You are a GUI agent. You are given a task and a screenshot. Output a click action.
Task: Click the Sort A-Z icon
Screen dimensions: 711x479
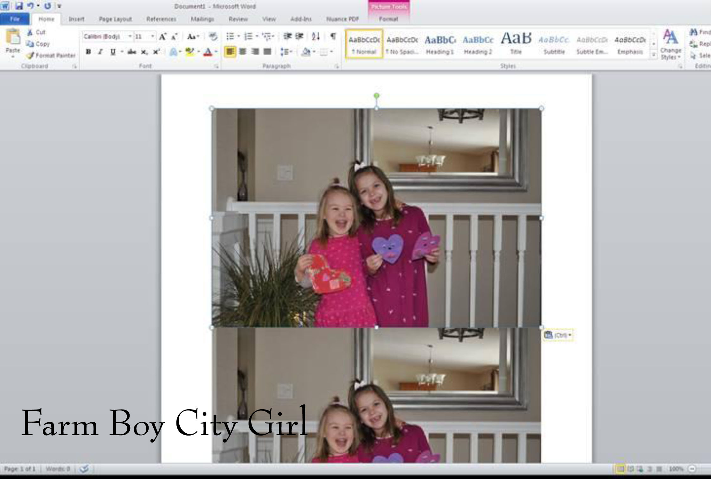pos(315,36)
